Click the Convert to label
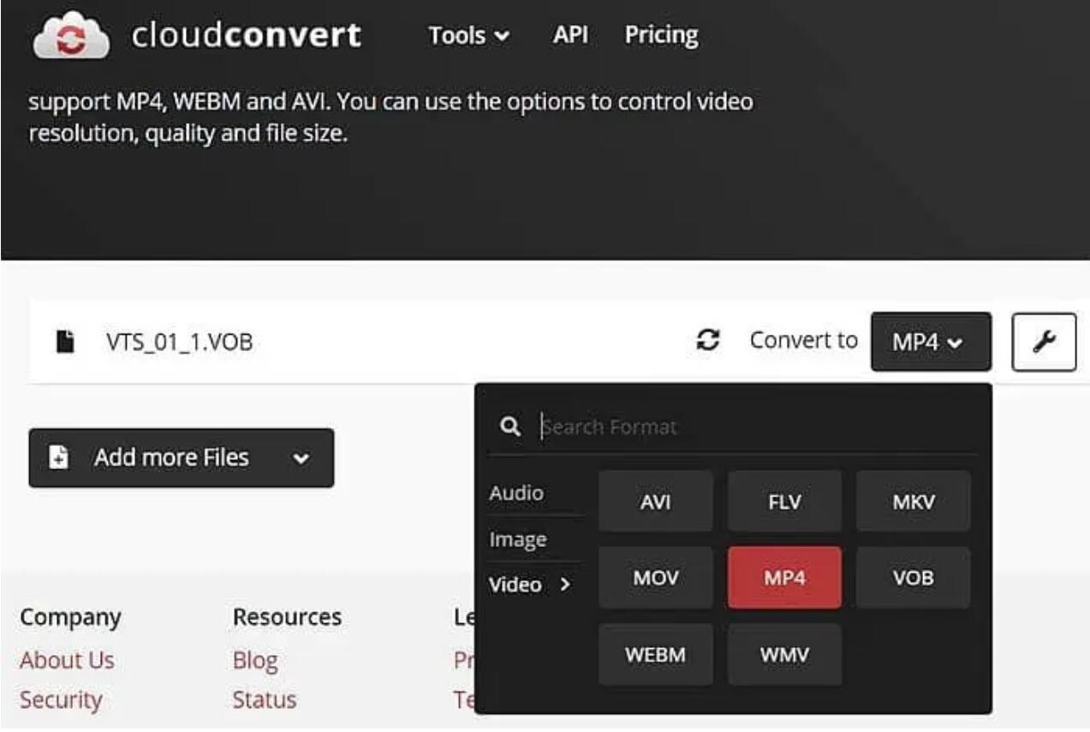This screenshot has height=732, width=1090. tap(803, 340)
